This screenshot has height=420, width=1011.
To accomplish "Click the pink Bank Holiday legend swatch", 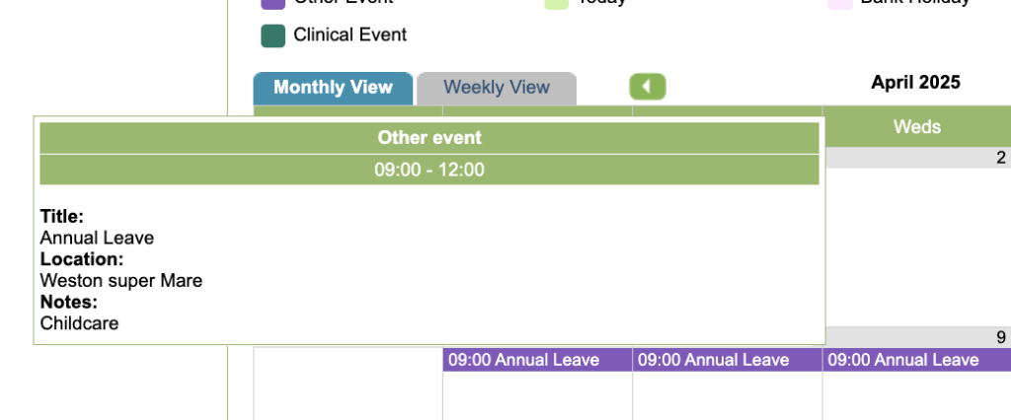I will pos(841,3).
